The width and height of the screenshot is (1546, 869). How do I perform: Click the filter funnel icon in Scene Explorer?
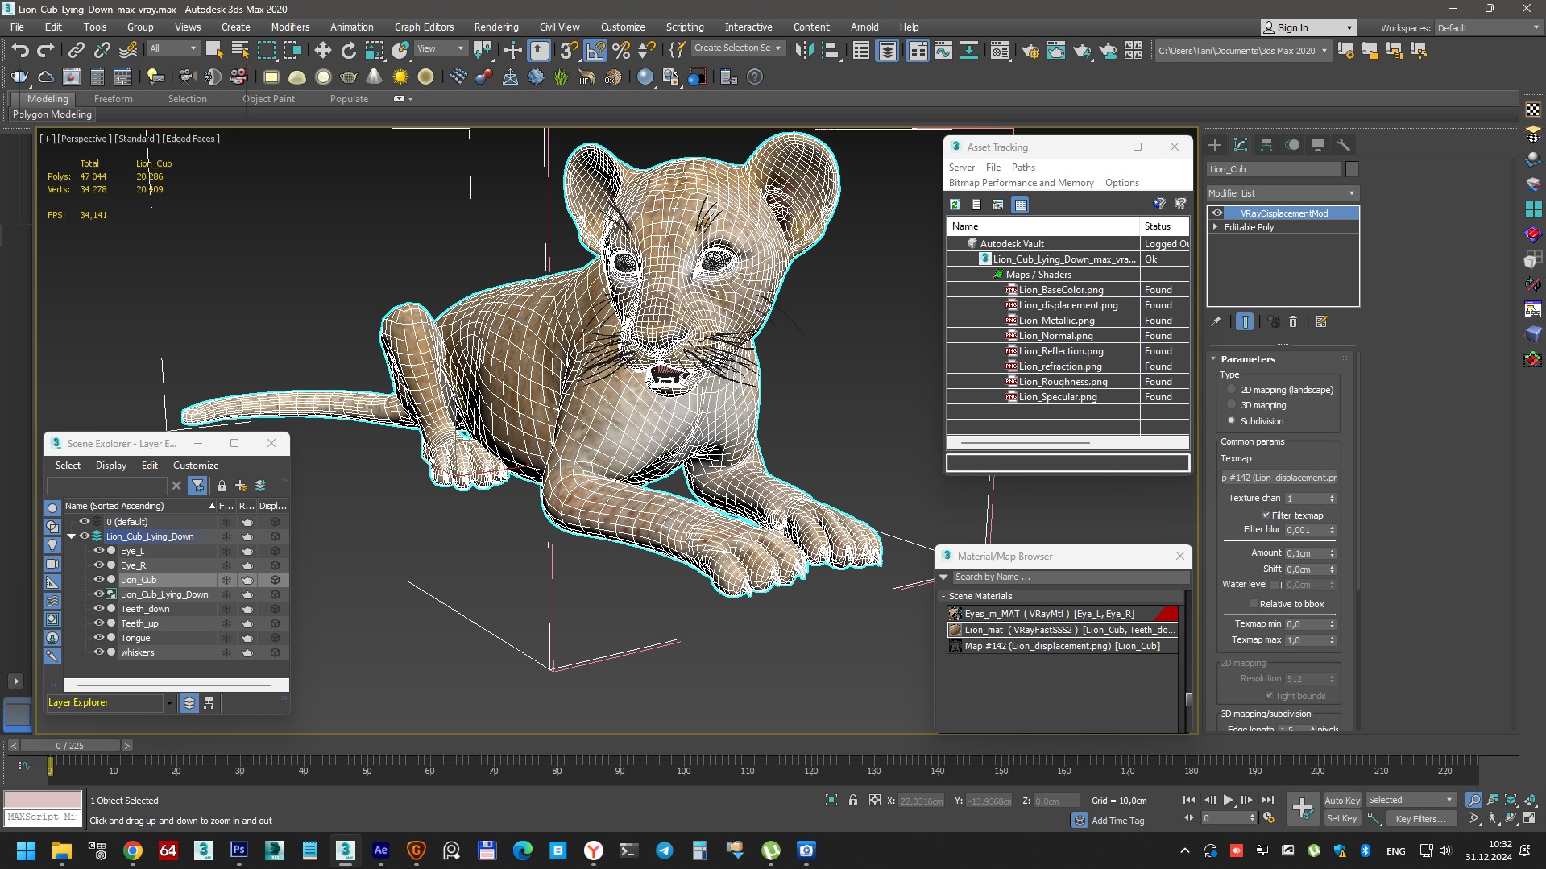(197, 486)
